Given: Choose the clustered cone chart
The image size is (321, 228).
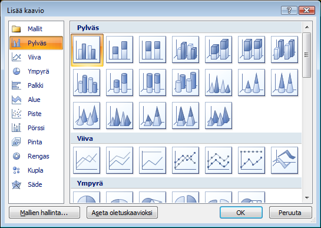Looking at the screenshot, I should [x=219, y=82].
